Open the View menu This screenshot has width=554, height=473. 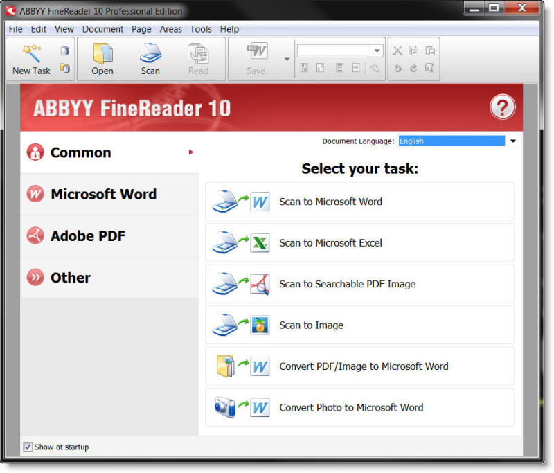pos(64,29)
